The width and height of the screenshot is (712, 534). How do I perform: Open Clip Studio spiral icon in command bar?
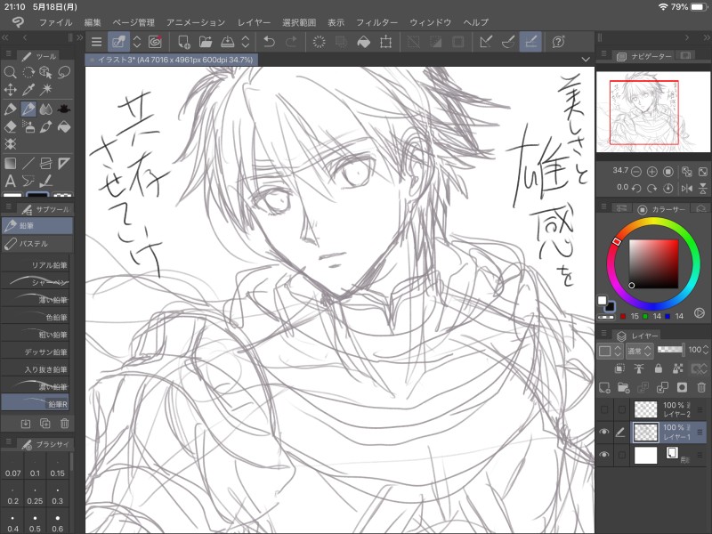(155, 42)
